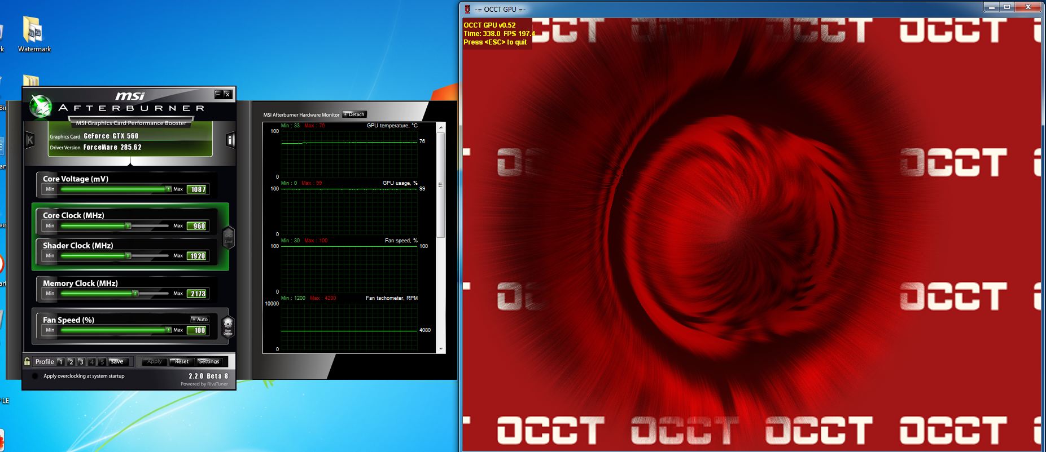Select profile slot 3
The width and height of the screenshot is (1046, 452).
[81, 362]
